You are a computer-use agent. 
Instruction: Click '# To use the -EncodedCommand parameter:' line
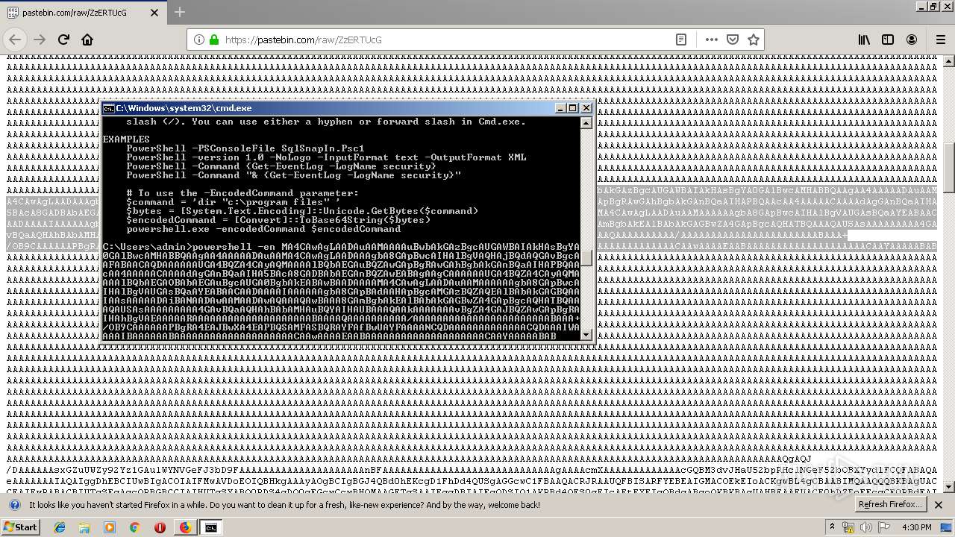[242, 193]
